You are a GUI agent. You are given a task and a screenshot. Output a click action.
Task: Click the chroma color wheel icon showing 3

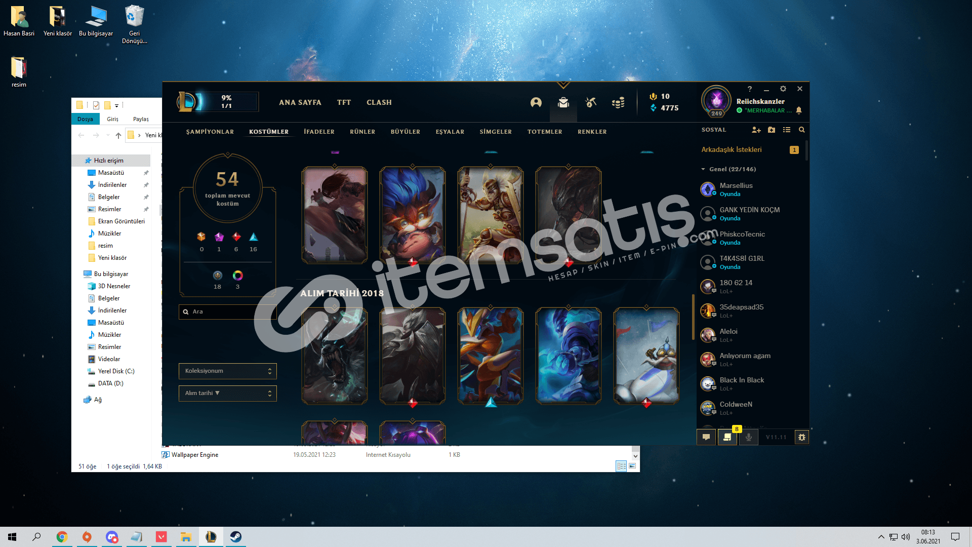[238, 276]
